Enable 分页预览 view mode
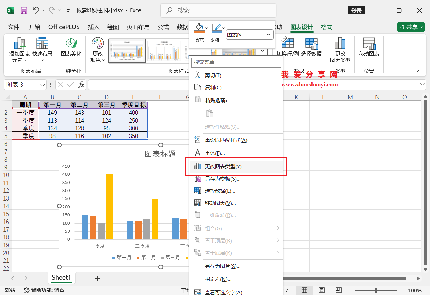The image size is (430, 295). point(338,290)
